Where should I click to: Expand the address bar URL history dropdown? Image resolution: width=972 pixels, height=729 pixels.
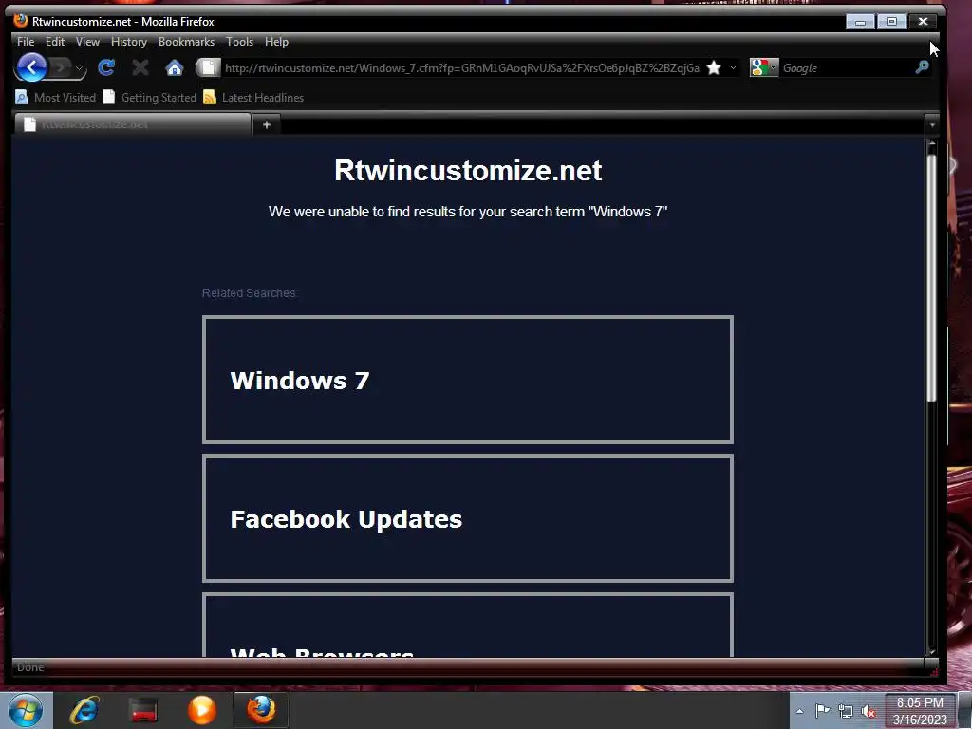733,67
